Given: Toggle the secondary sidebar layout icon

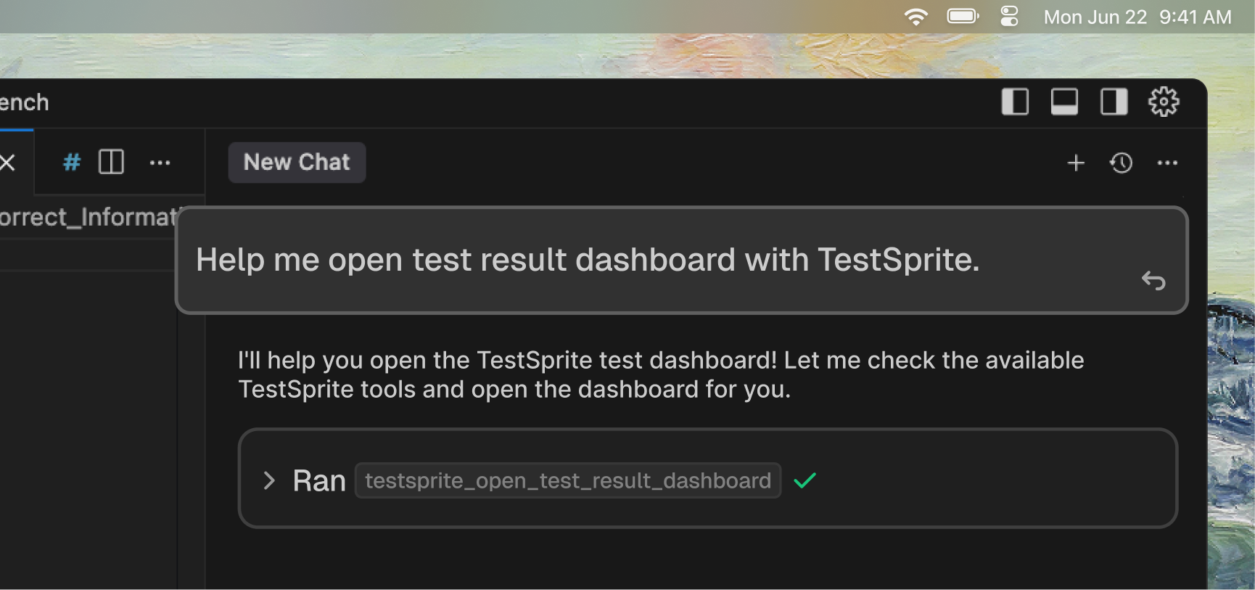Looking at the screenshot, I should click(1114, 101).
